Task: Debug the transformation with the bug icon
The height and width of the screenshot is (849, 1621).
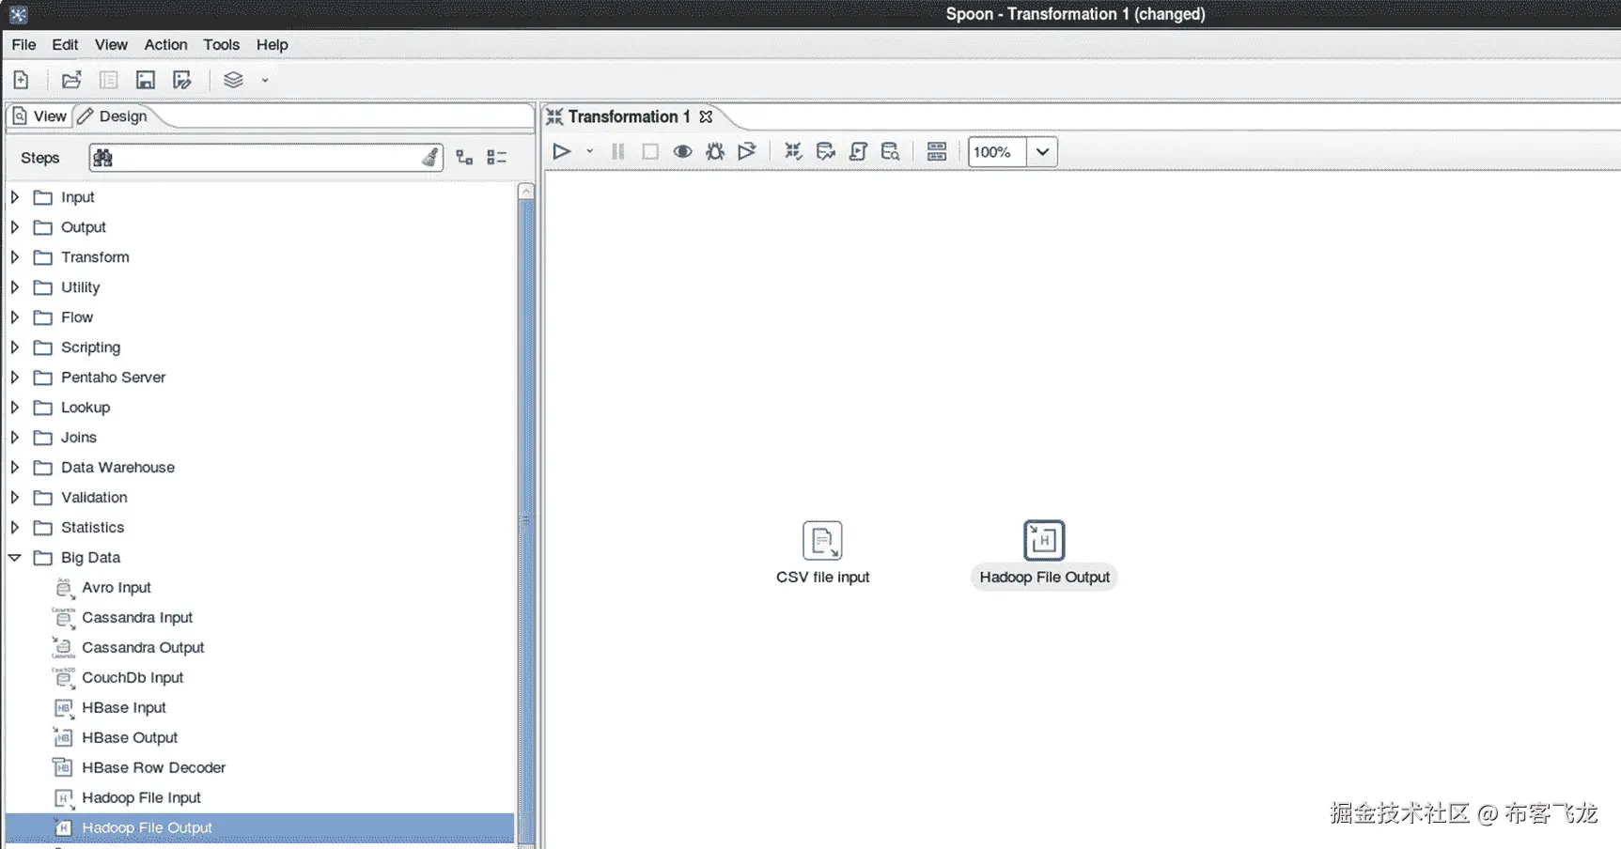Action: click(x=715, y=151)
